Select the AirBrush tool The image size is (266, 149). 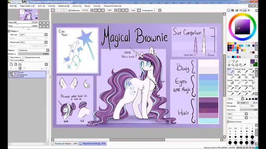point(238,71)
